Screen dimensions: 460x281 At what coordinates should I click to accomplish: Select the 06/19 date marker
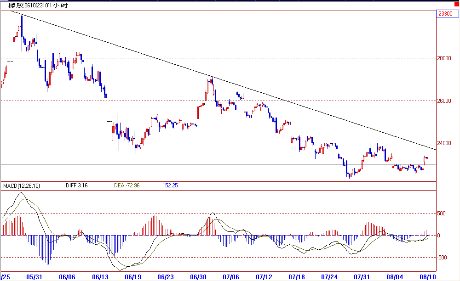click(132, 277)
